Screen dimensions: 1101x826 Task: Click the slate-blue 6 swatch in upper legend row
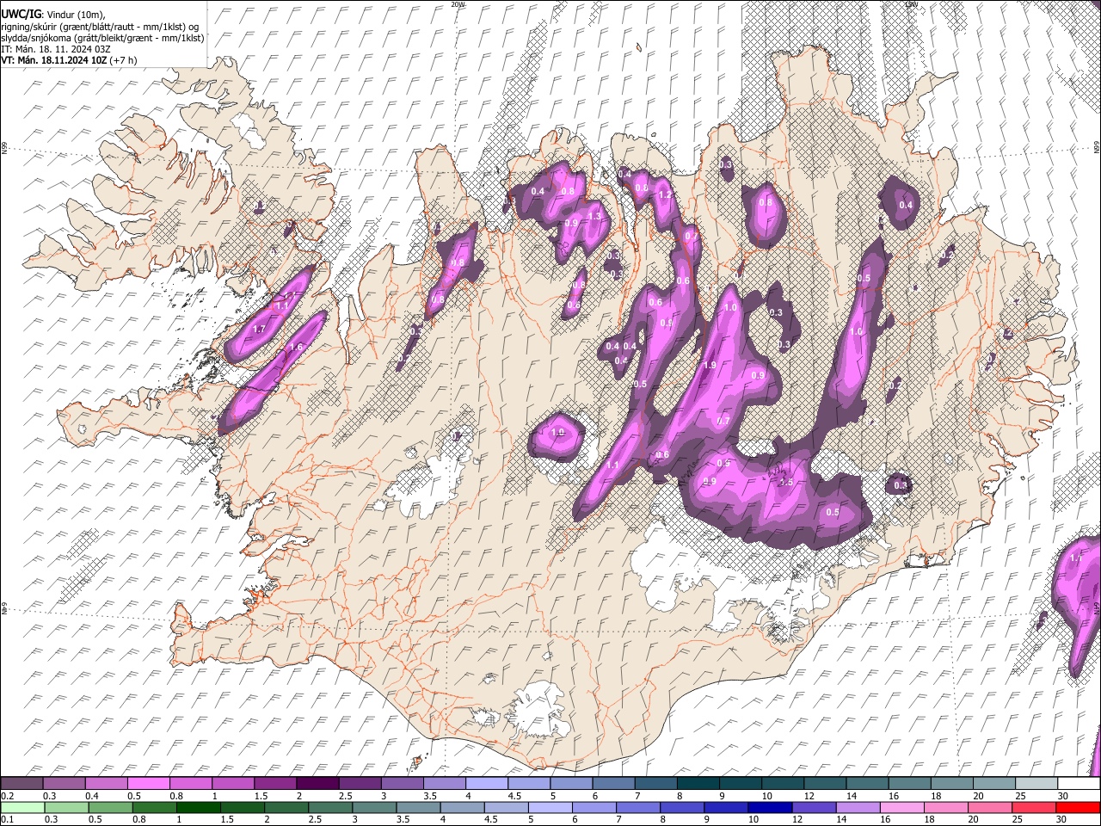613,783
